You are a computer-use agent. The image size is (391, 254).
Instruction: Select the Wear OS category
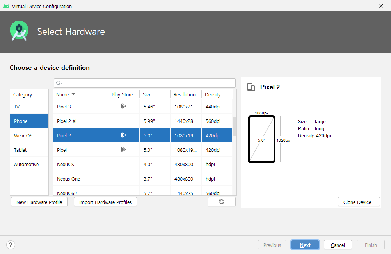pyautogui.click(x=29, y=135)
